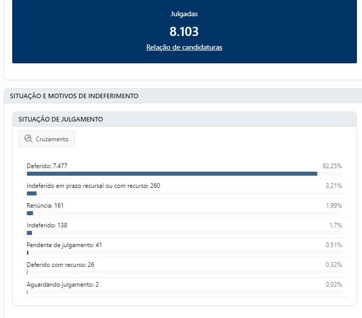Click the Aguardando julgamento bar

(x=27, y=292)
